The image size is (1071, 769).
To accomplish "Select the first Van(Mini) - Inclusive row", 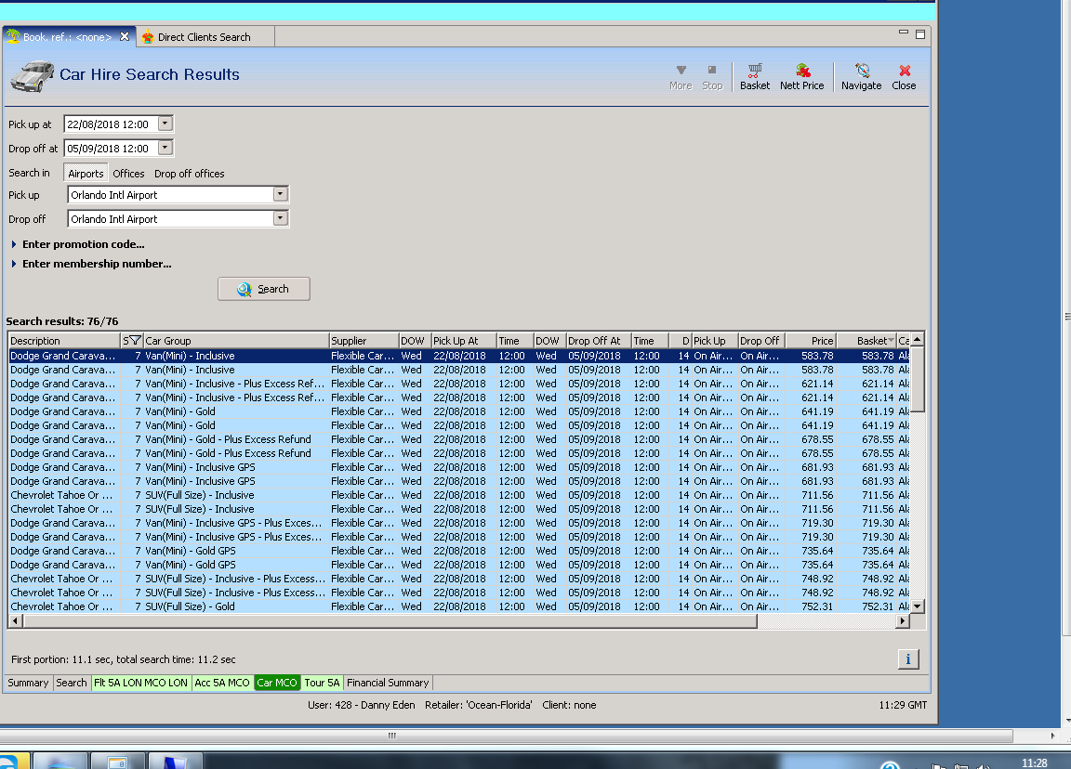I will (x=459, y=356).
